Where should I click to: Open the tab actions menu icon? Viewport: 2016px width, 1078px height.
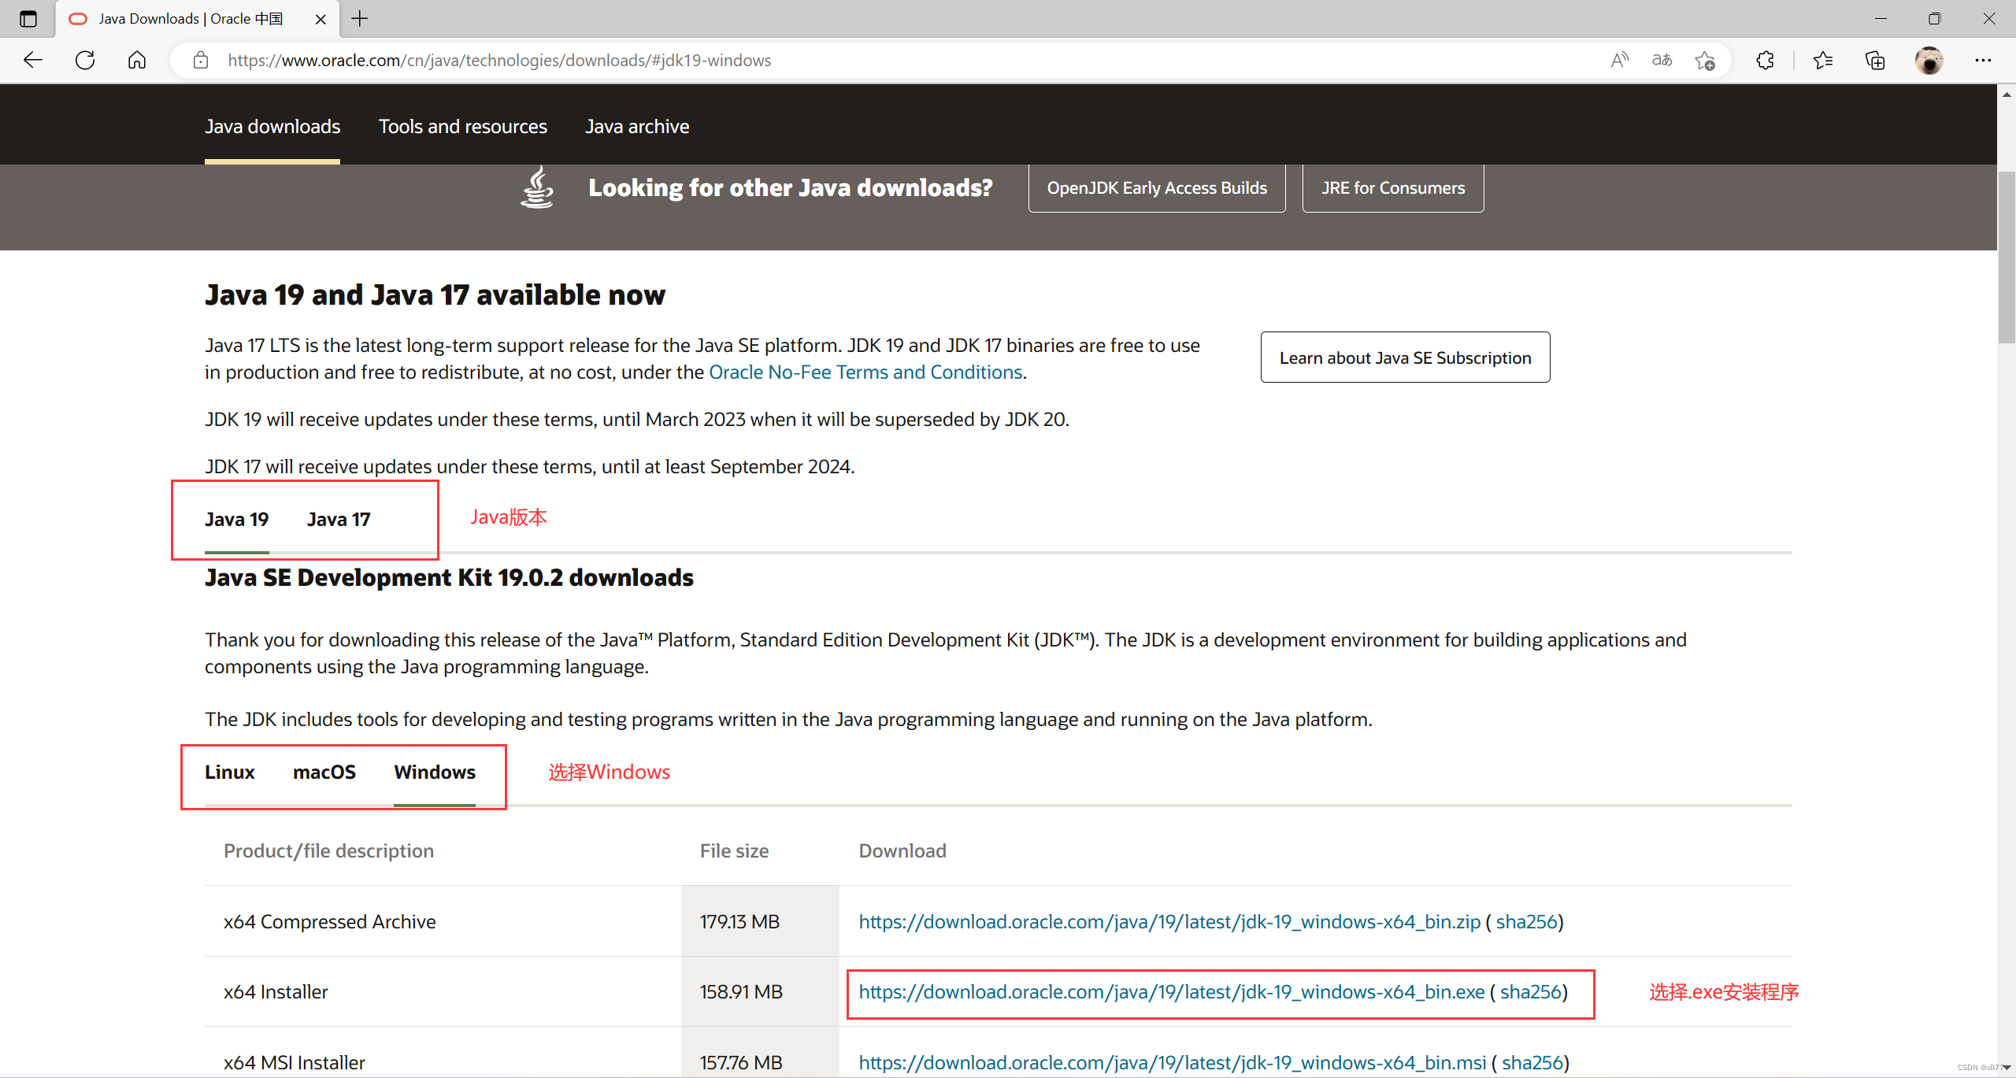point(28,18)
